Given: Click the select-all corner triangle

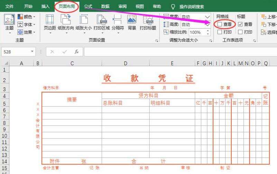Looking at the screenshot, I should tap(6, 63).
